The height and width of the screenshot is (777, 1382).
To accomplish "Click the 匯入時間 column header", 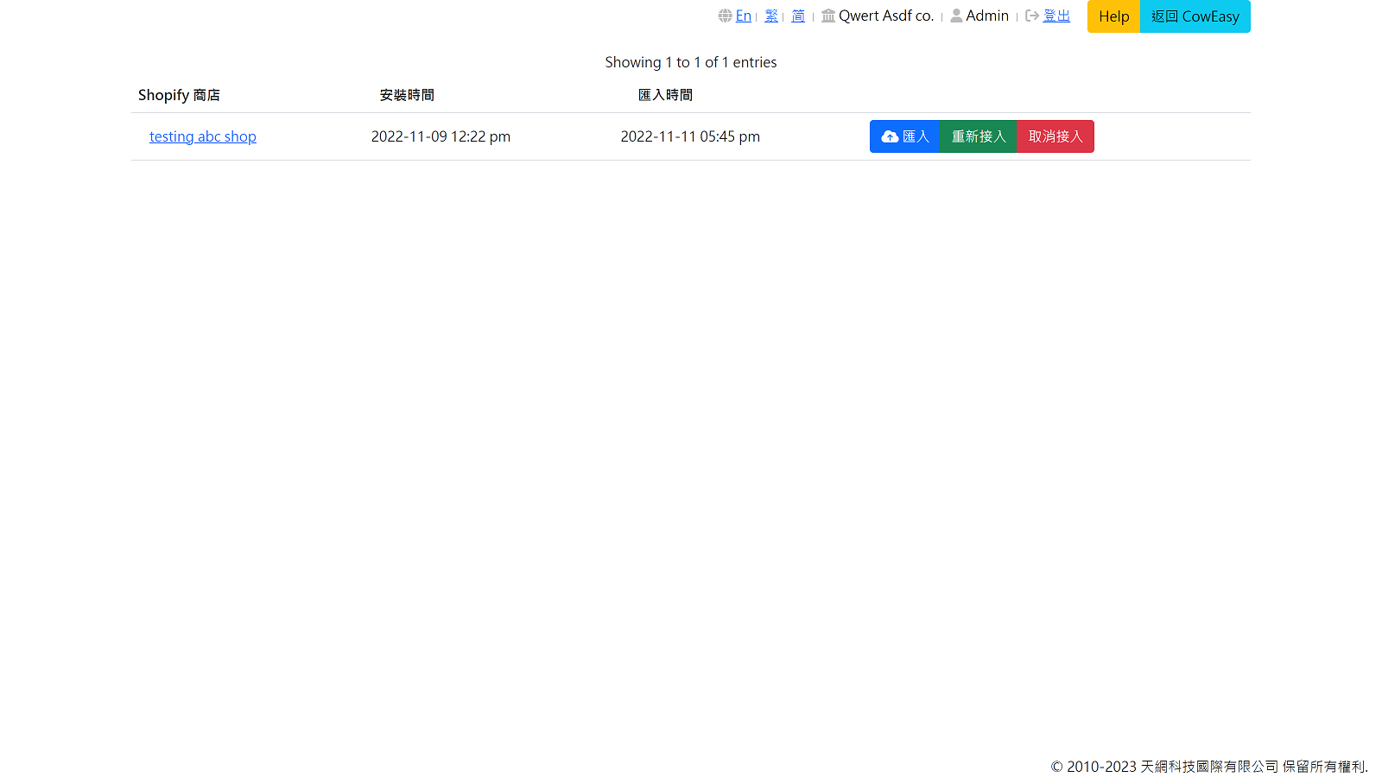I will click(x=665, y=95).
